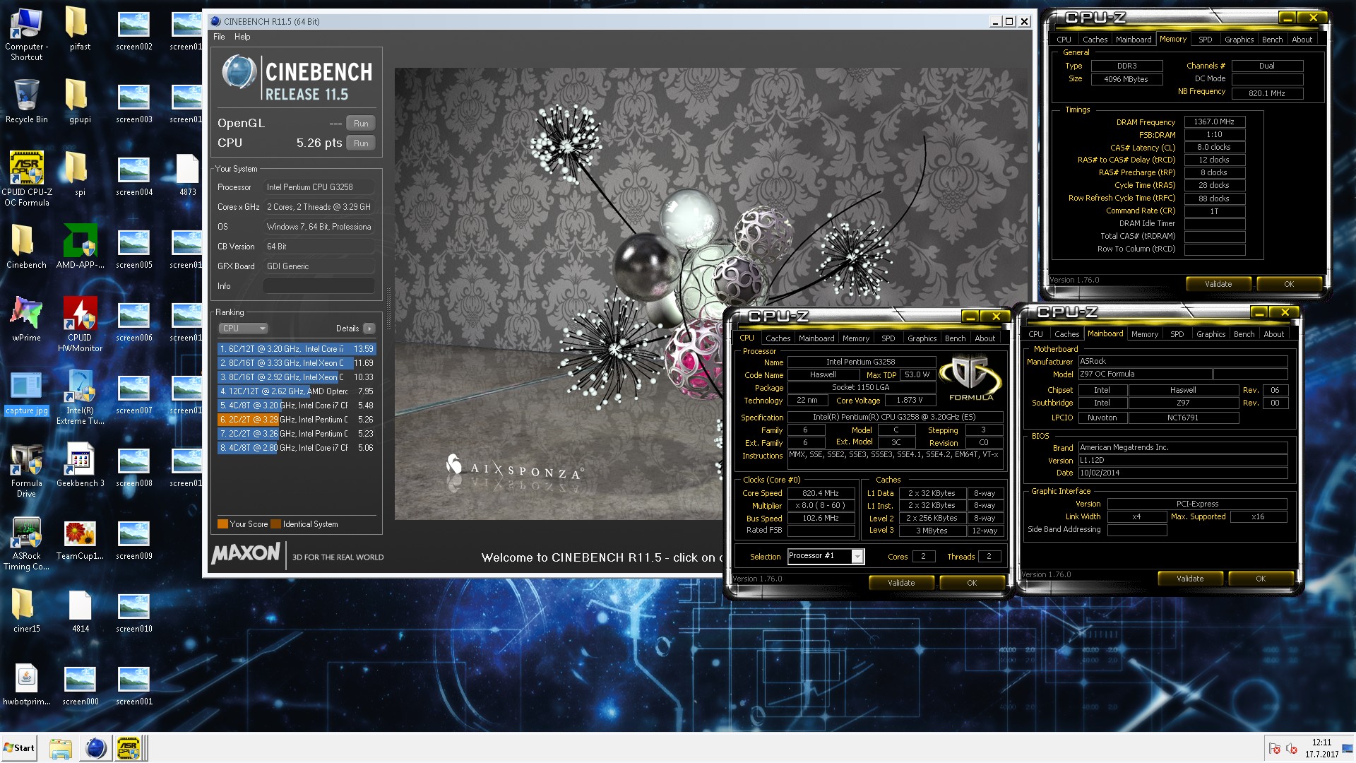This screenshot has height=763, width=1356.
Task: Open CPUID CPU-Z OC Formula shortcut
Action: point(26,179)
